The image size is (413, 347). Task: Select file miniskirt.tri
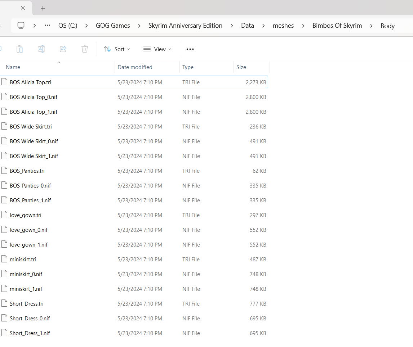point(134,259)
